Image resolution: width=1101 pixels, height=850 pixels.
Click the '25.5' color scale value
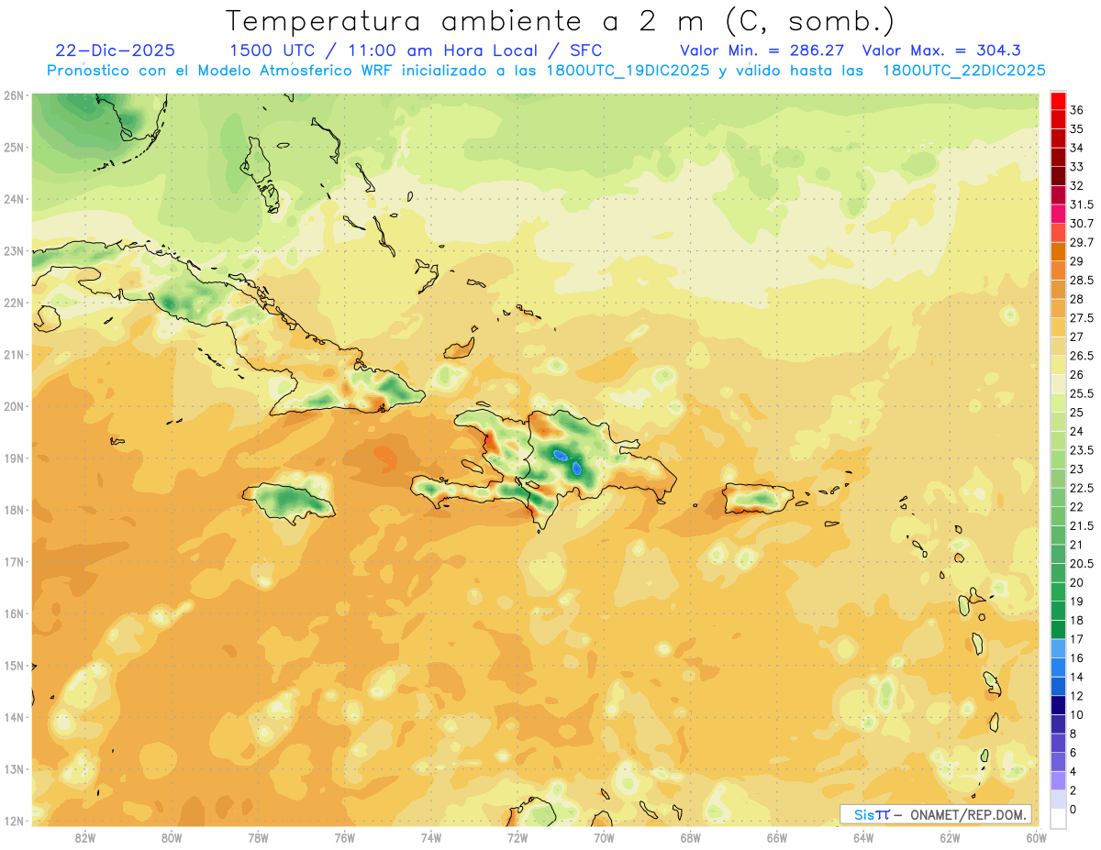point(1082,393)
